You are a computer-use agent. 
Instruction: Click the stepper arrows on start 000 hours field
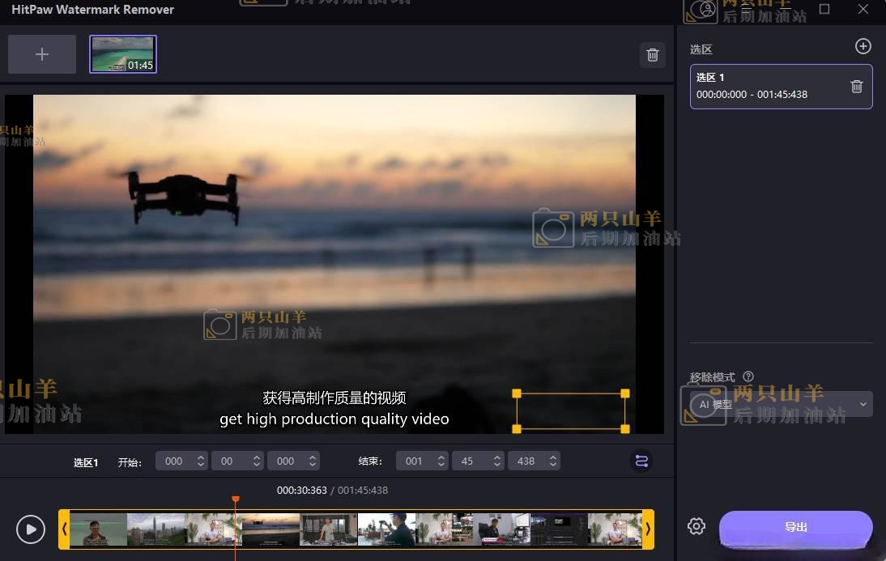pos(201,461)
